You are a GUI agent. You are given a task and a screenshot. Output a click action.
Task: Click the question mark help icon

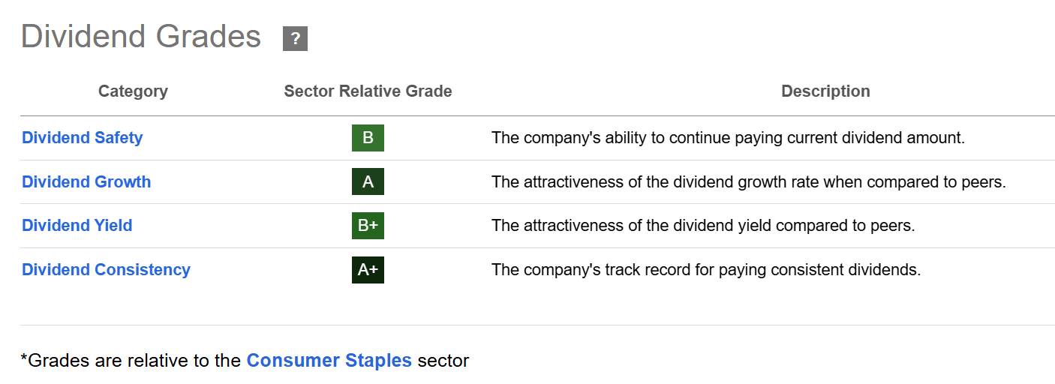(x=295, y=39)
